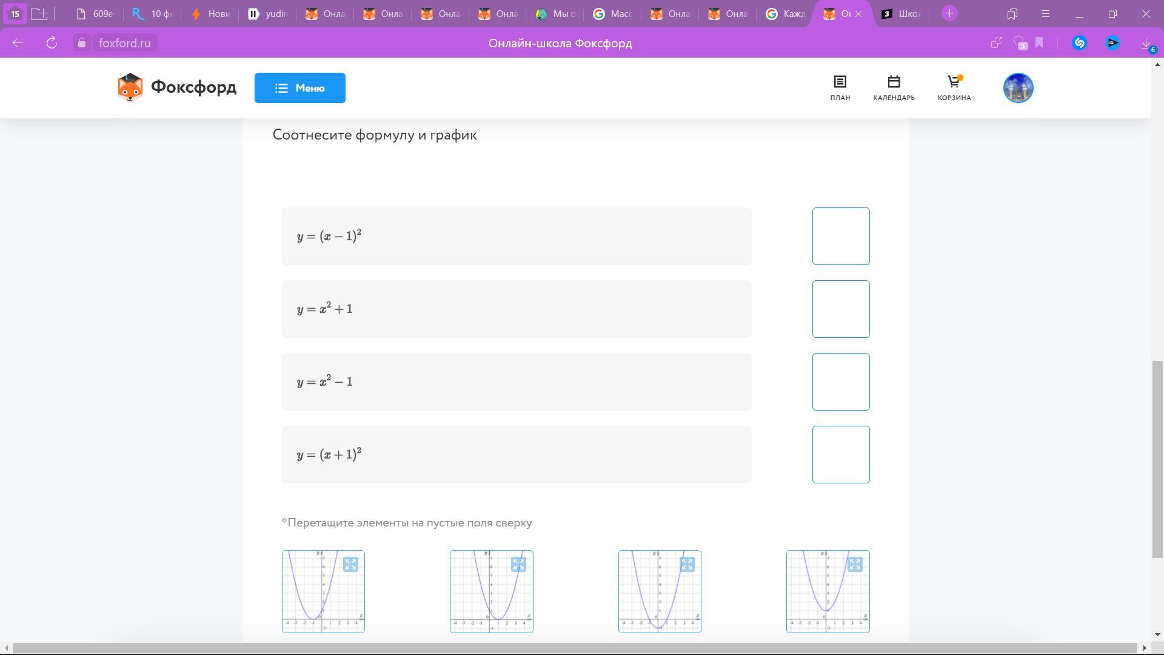Click the Фоксфорд fox logo
Screen dimensions: 1164x655
point(176,88)
